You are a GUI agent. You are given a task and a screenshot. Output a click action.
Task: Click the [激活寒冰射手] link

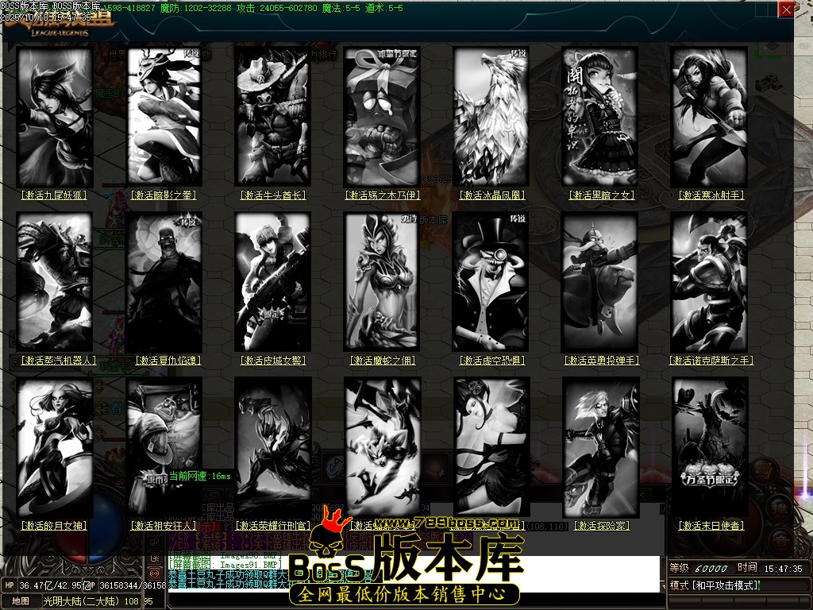click(x=711, y=195)
